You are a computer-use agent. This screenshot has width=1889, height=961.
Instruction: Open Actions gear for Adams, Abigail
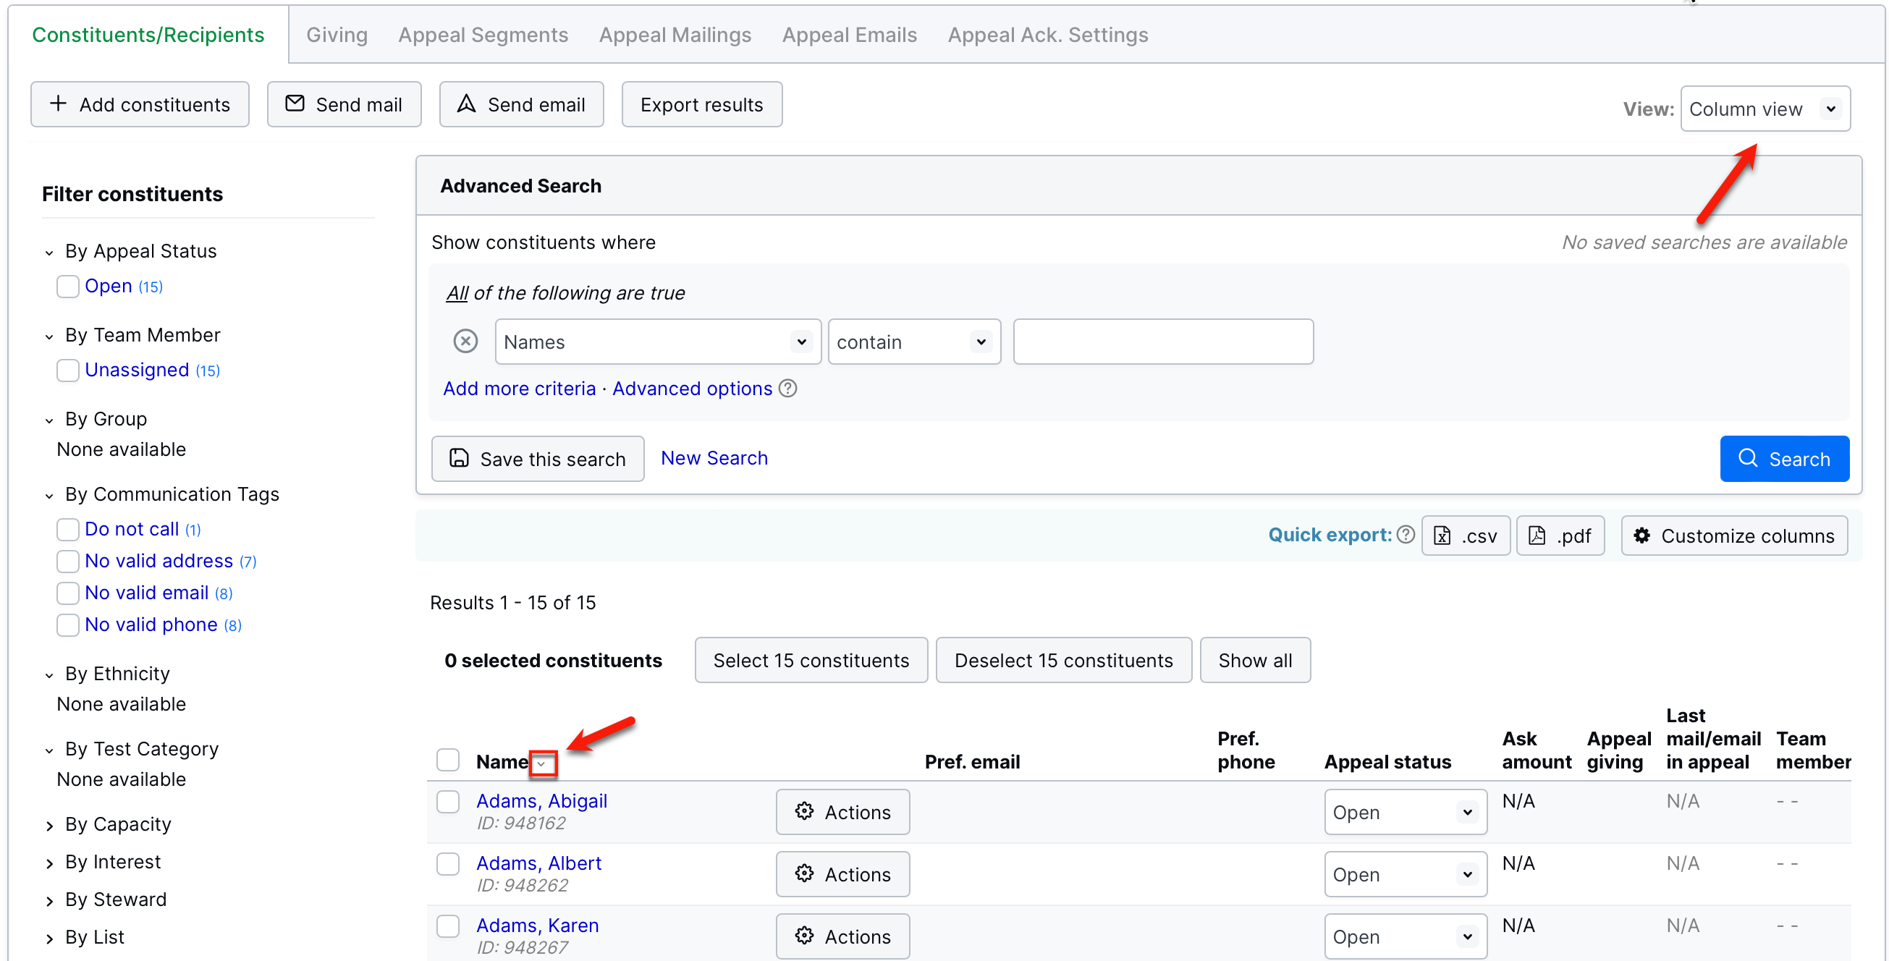842,812
